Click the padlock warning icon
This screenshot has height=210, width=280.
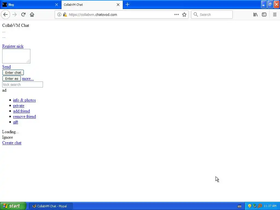(65, 15)
